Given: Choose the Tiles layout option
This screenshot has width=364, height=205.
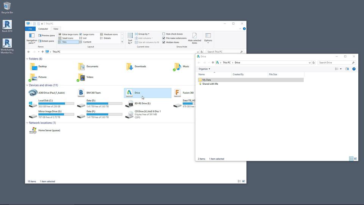Looking at the screenshot, I should pyautogui.click(x=68, y=42).
